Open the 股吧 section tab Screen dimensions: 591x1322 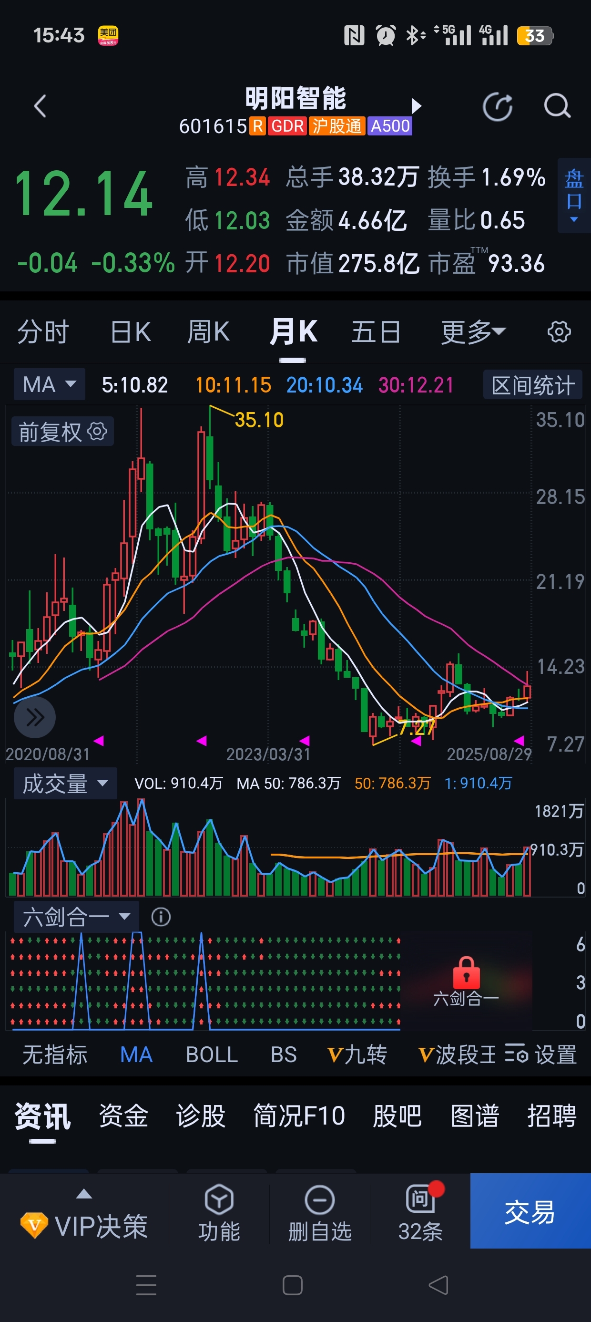[397, 1117]
